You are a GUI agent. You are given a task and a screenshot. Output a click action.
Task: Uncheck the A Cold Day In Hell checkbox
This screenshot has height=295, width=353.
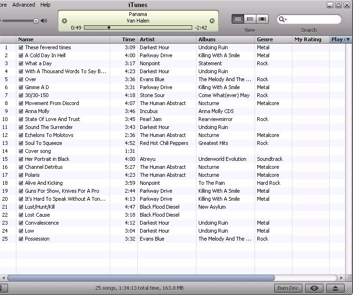coord(21,55)
